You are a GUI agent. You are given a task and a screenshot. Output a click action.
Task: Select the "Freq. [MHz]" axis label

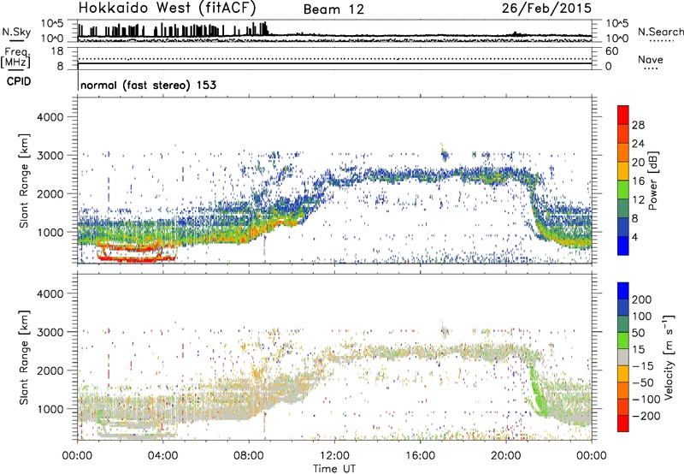pyautogui.click(x=16, y=57)
